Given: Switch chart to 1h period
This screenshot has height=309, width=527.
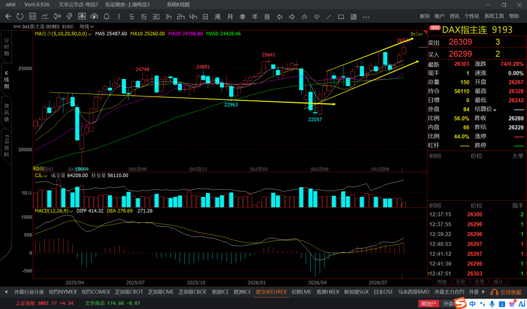Looking at the screenshot, I should tap(168, 17).
